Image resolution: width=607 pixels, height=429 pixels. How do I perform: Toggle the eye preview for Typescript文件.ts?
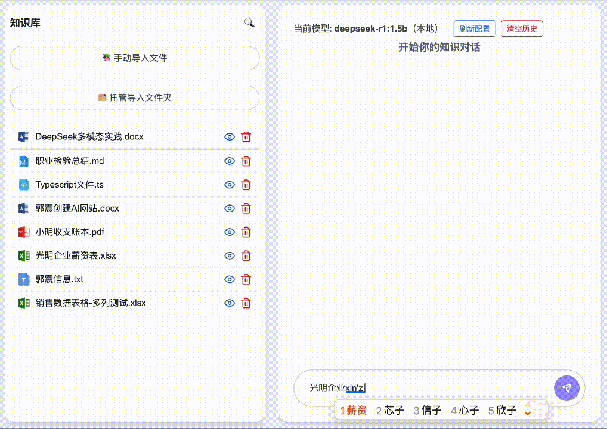(x=229, y=185)
